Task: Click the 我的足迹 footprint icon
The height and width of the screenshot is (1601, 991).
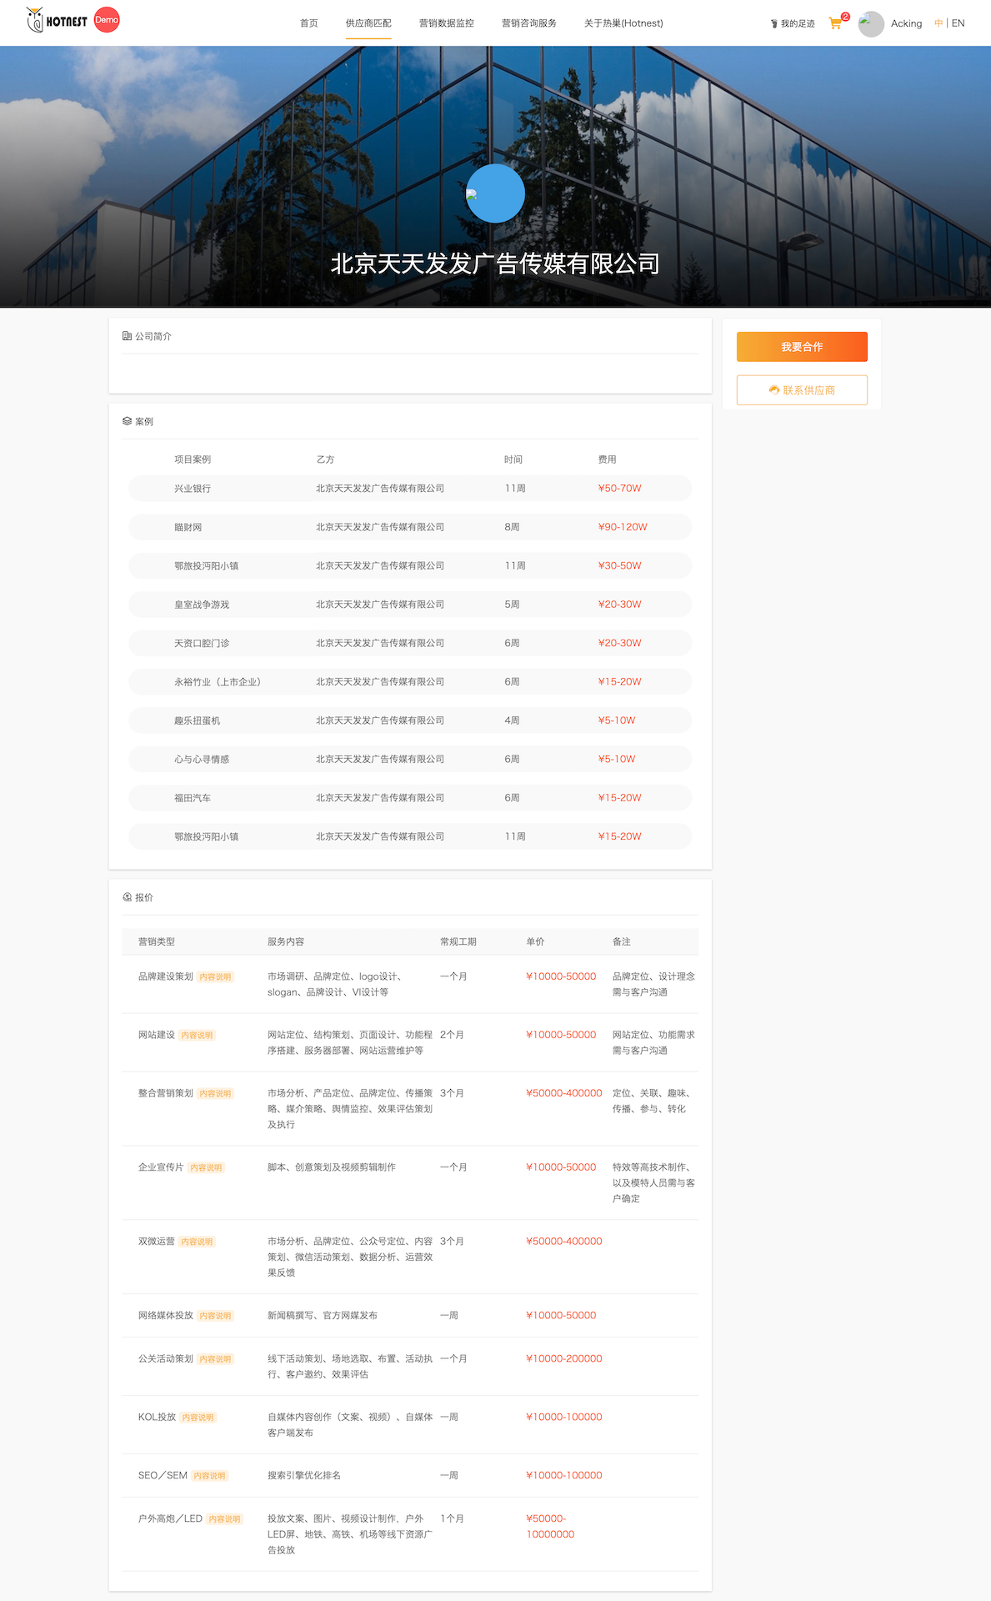Action: 773,24
